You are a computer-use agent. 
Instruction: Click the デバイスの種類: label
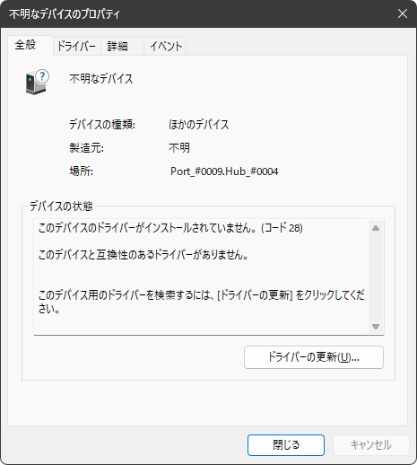point(102,125)
